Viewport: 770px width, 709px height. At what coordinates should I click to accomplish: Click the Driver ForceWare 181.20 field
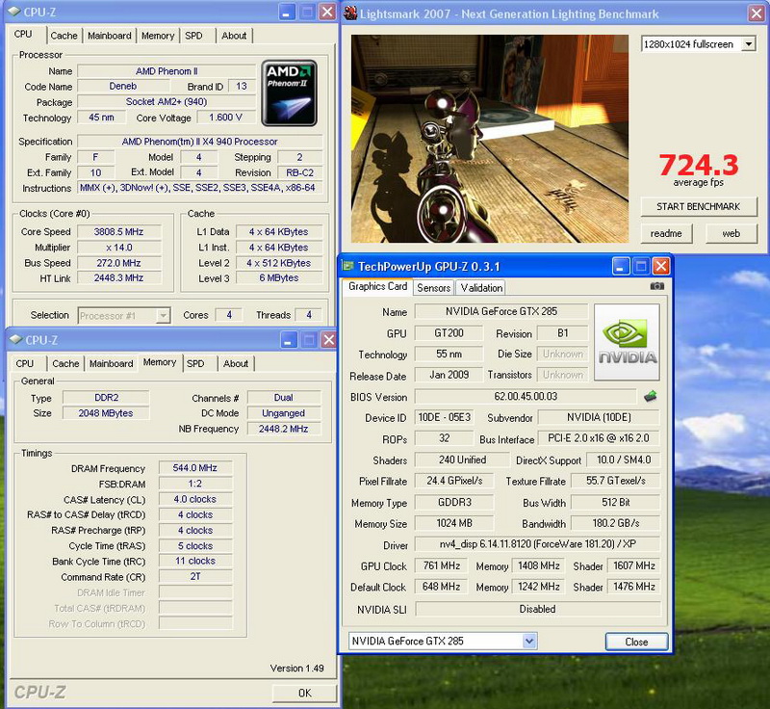click(538, 544)
